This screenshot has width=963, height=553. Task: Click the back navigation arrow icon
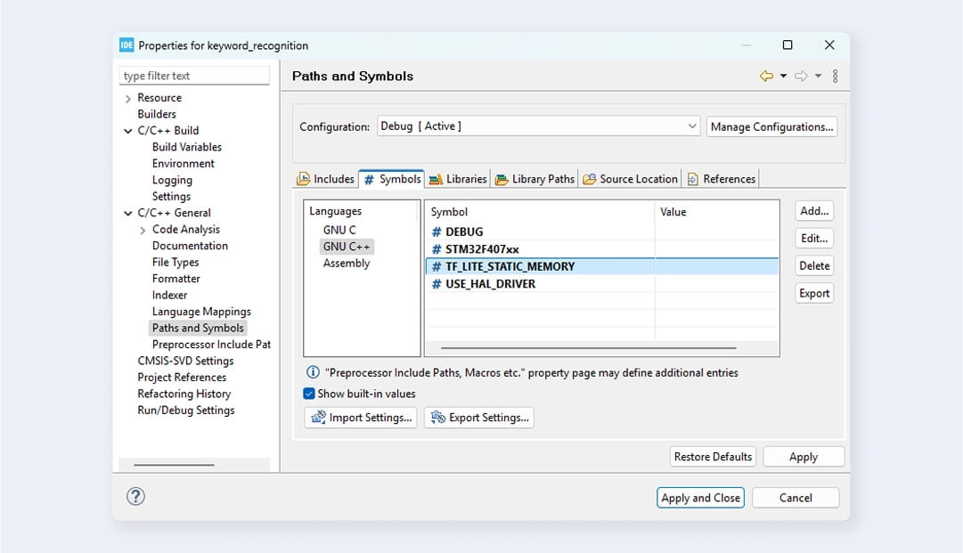click(765, 77)
